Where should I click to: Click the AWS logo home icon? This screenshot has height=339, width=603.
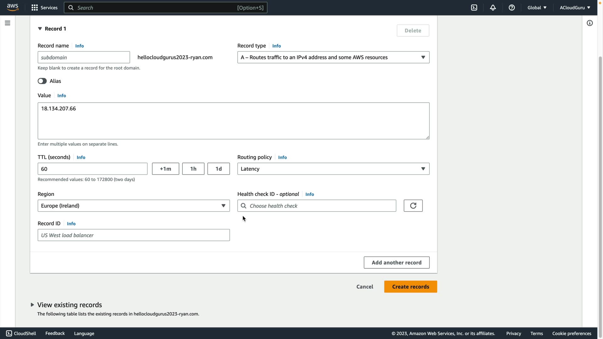pos(13,7)
